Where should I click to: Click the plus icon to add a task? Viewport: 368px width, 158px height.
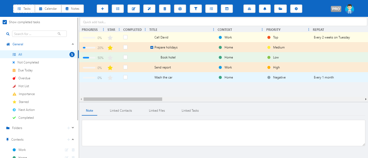pyautogui.click(x=103, y=9)
